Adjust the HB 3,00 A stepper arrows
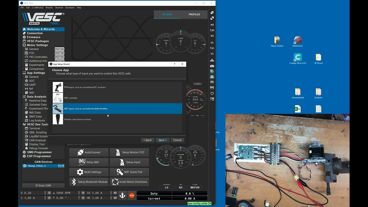 tap(111, 198)
